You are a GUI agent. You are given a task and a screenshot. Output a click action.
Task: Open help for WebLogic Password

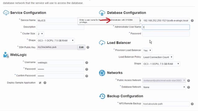tap(87, 69)
